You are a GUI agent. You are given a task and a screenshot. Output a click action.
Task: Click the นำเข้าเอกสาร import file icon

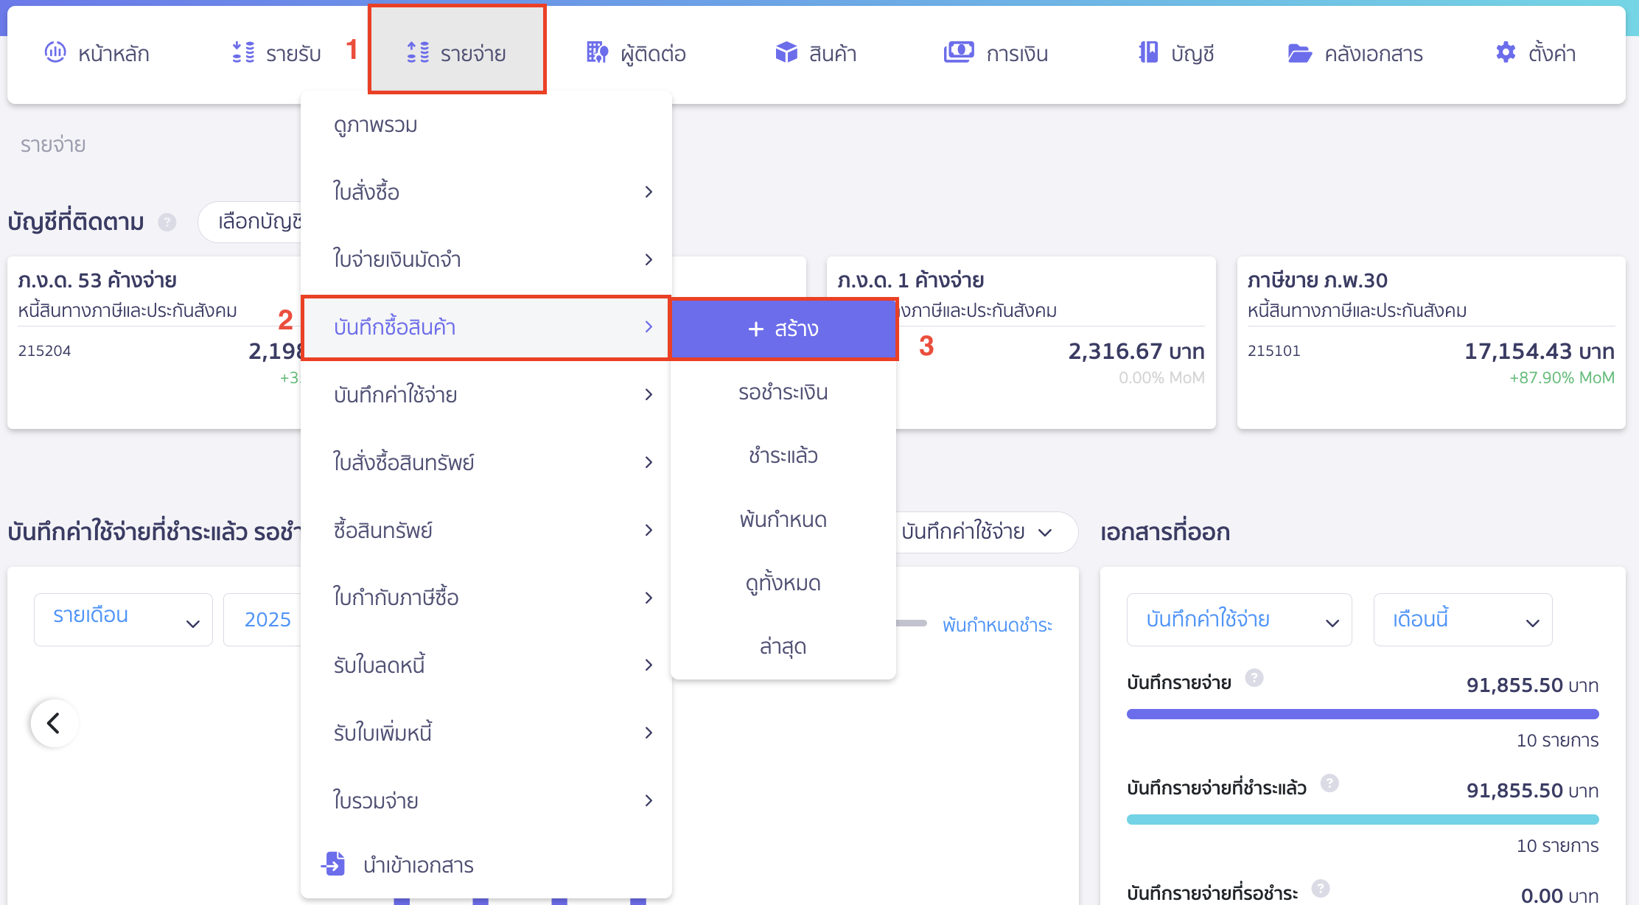(334, 863)
